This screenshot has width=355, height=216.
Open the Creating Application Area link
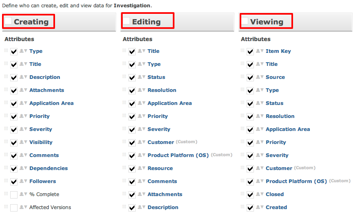(51, 103)
